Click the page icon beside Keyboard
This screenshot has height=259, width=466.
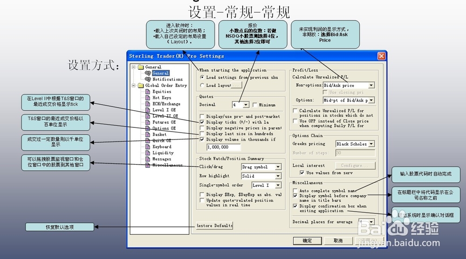(147, 146)
